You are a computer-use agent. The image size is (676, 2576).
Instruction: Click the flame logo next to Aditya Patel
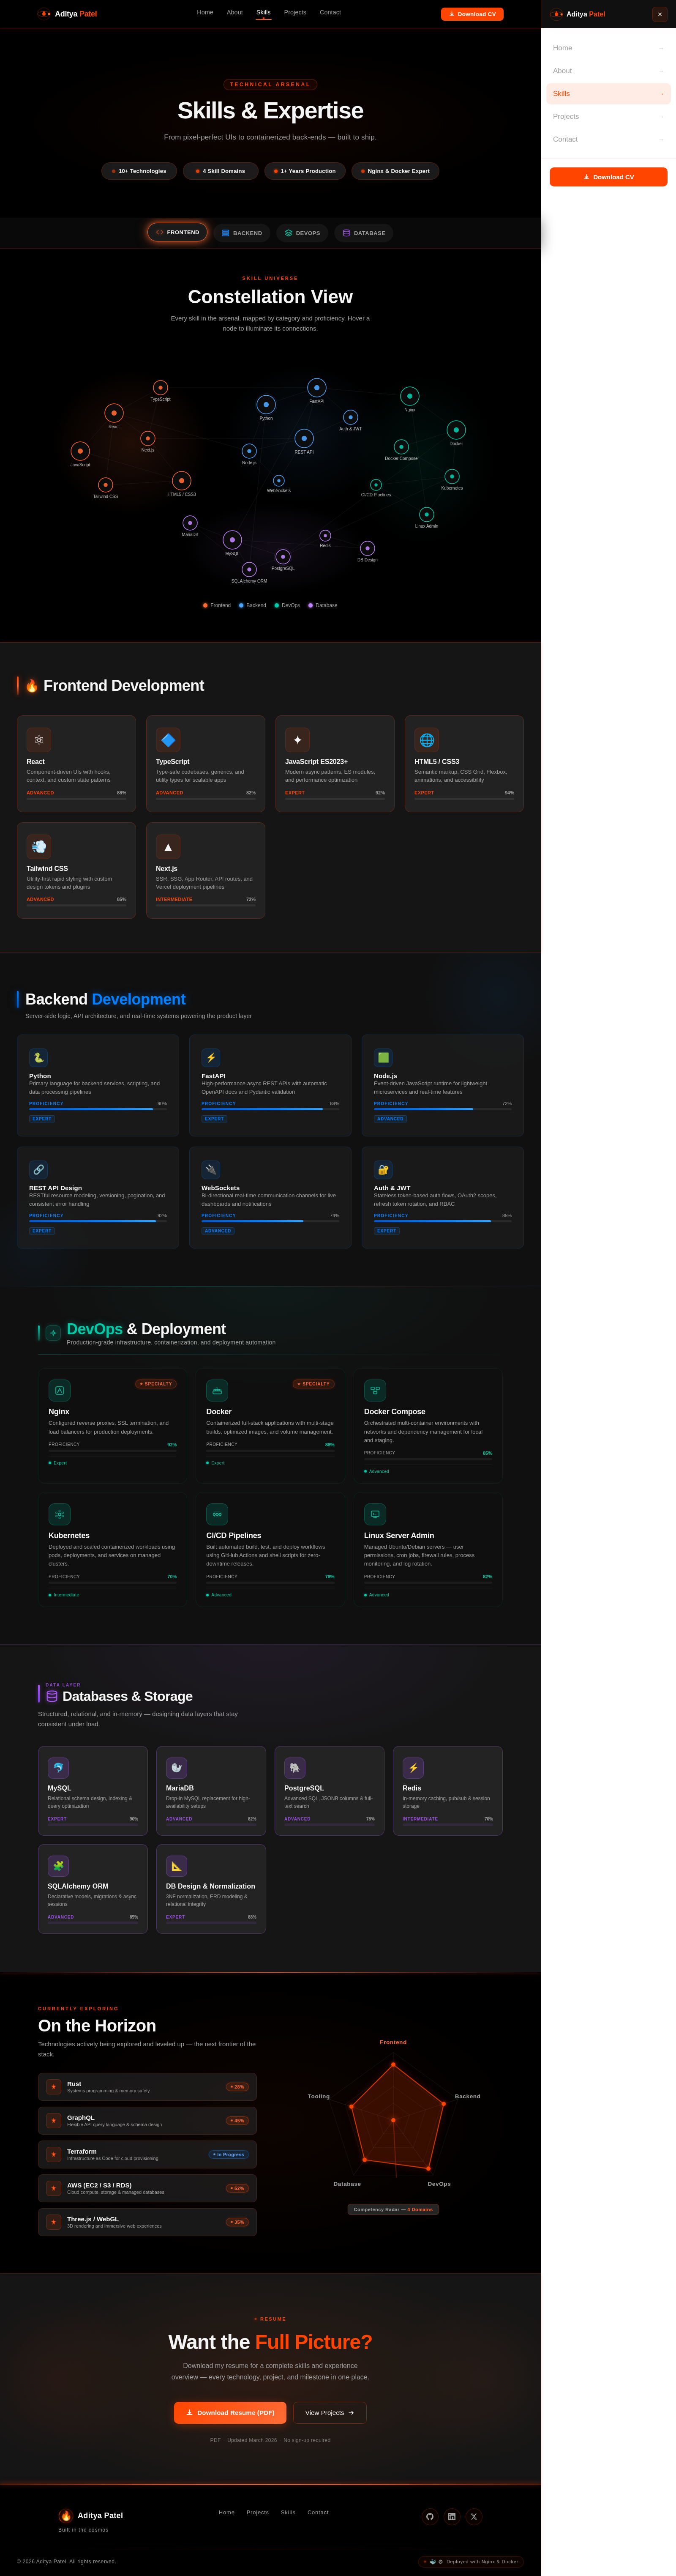click(x=44, y=13)
